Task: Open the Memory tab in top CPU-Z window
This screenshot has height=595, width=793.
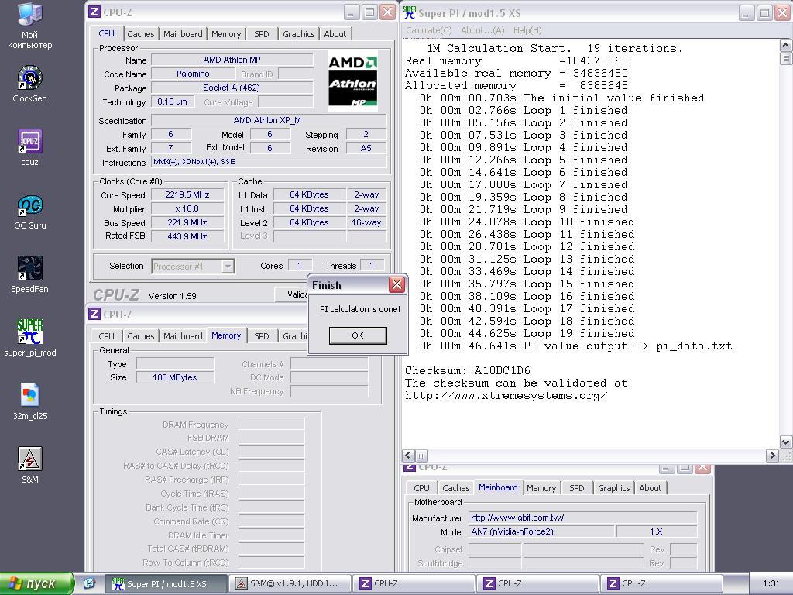Action: pyautogui.click(x=225, y=34)
